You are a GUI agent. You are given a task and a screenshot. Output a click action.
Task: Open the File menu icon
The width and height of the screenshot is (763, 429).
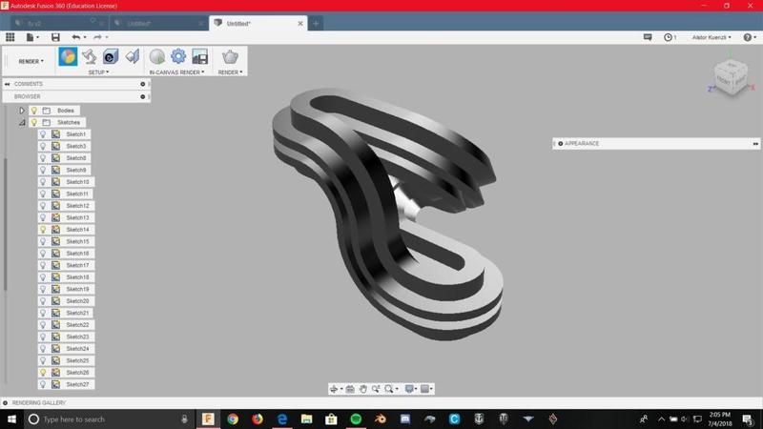(x=31, y=37)
